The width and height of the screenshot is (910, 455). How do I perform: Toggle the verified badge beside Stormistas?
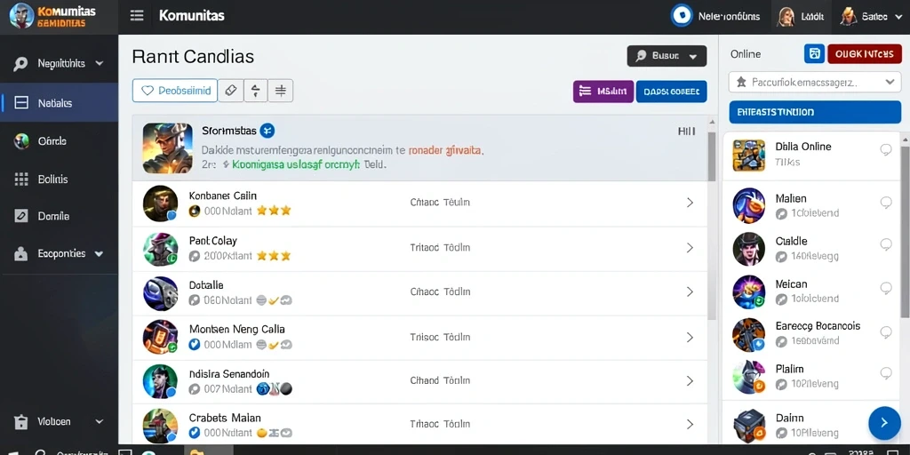point(267,131)
